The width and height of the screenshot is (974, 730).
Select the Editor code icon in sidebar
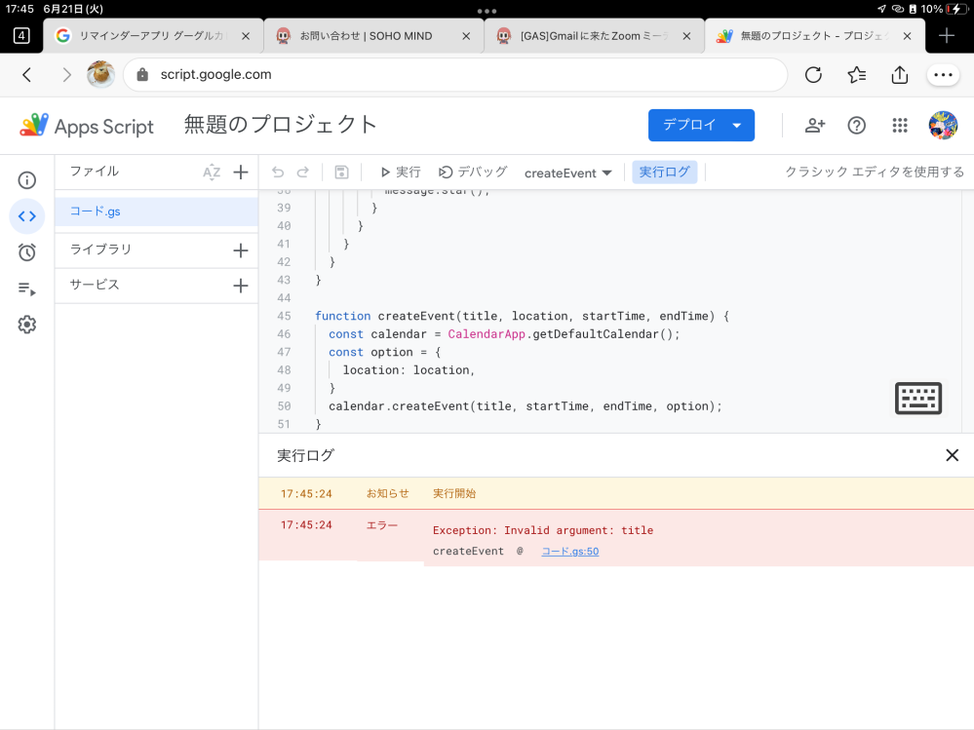tap(27, 216)
